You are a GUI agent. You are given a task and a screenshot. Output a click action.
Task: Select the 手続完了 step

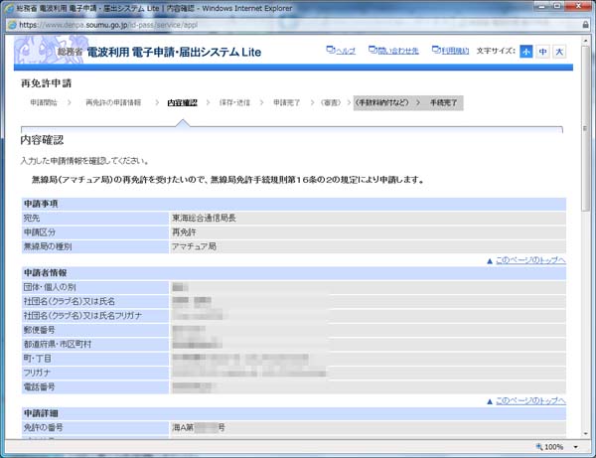[x=444, y=102]
